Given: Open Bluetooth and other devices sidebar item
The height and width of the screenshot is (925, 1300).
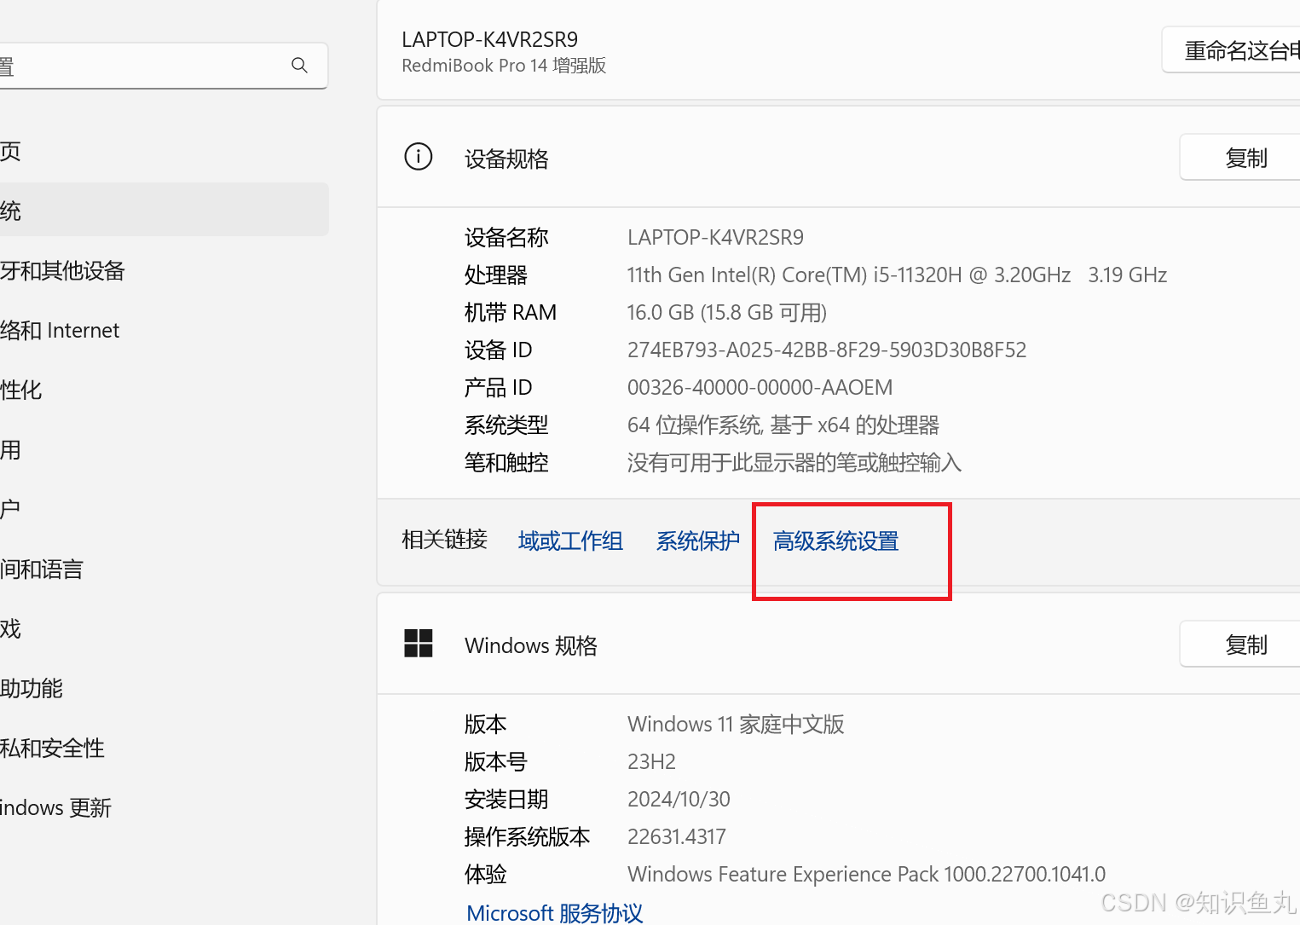Looking at the screenshot, I should tap(164, 271).
